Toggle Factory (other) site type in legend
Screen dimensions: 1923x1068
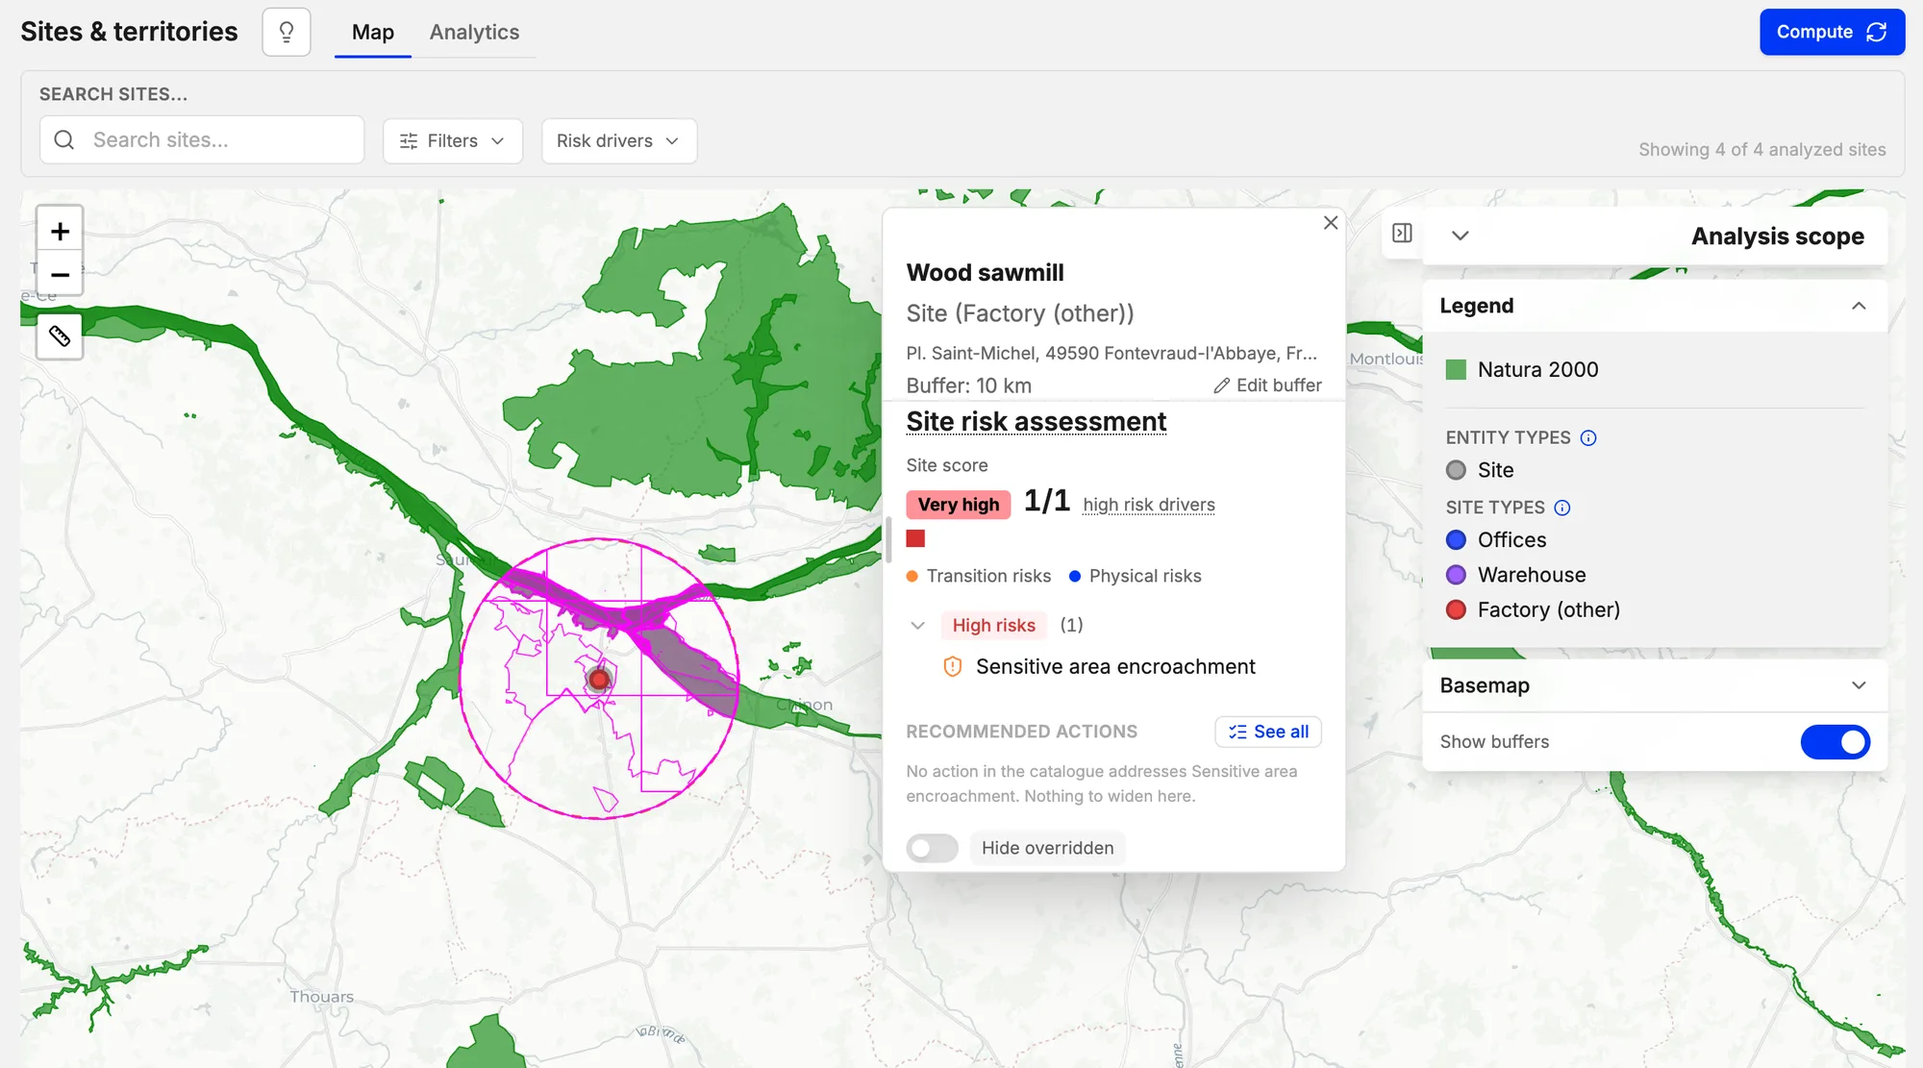pyautogui.click(x=1533, y=609)
